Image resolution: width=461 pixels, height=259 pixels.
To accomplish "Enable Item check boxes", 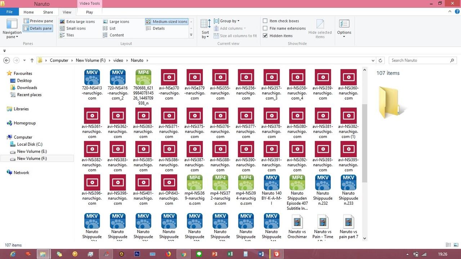I will (281, 21).
